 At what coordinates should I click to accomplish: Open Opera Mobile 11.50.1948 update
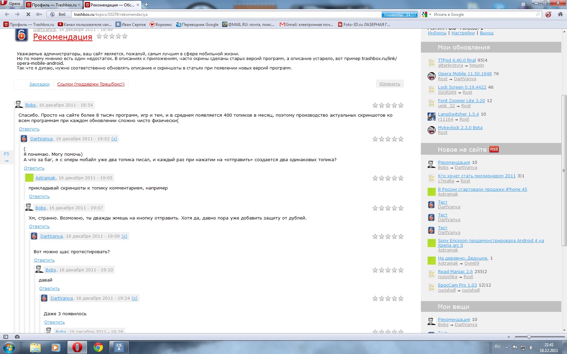point(465,74)
